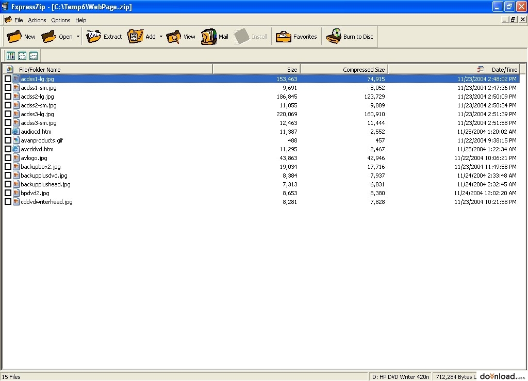Click the 11/25/2004 1:20:02 AM date

pyautogui.click(x=487, y=132)
